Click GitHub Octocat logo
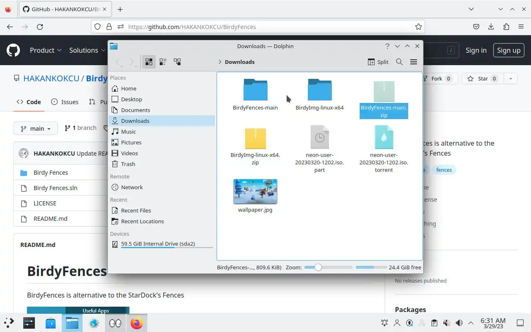The width and height of the screenshot is (531, 332). click(x=13, y=50)
